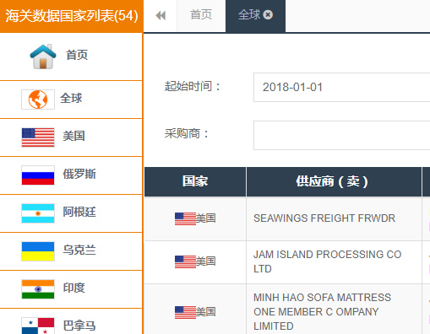This screenshot has width=430, height=334.
Task: Select 巴拿马 in the country list
Action: (x=71, y=321)
